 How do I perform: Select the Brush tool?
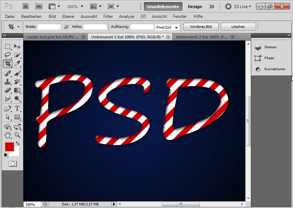(x=17, y=73)
